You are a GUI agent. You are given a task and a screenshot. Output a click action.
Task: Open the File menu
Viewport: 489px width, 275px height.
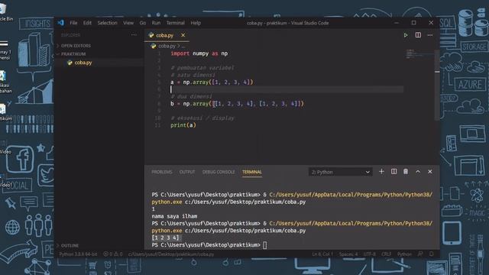73,23
